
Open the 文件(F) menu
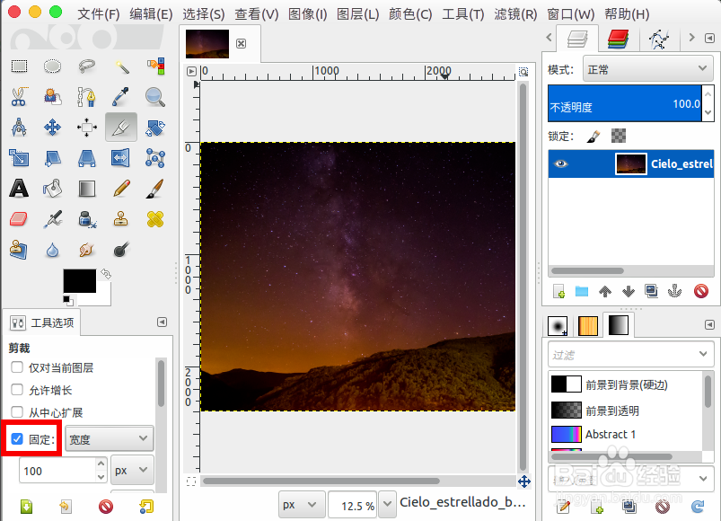coord(98,14)
